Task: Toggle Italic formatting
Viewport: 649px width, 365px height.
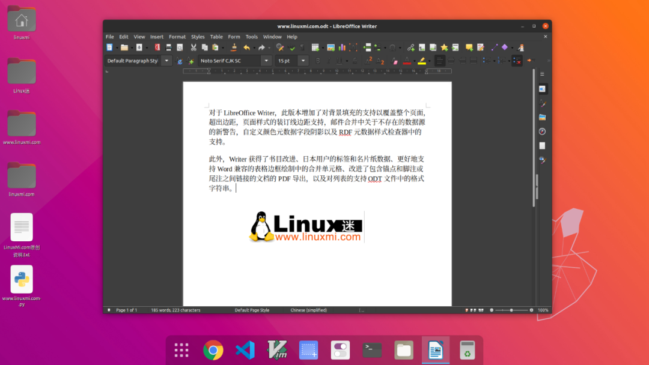Action: [x=329, y=61]
